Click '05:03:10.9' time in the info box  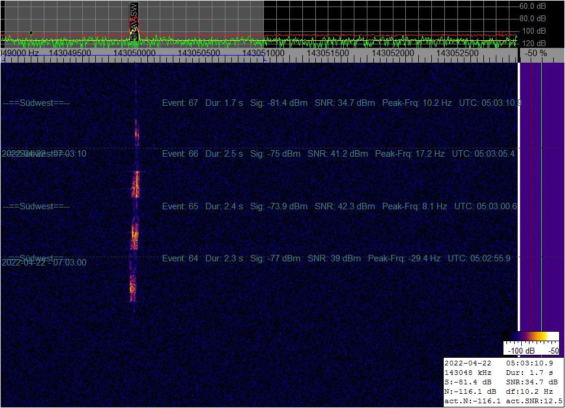[530, 363]
